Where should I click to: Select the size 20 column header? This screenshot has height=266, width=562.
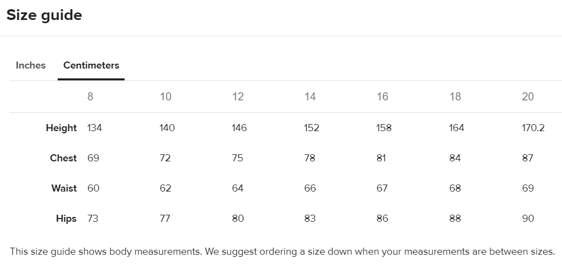click(x=528, y=97)
